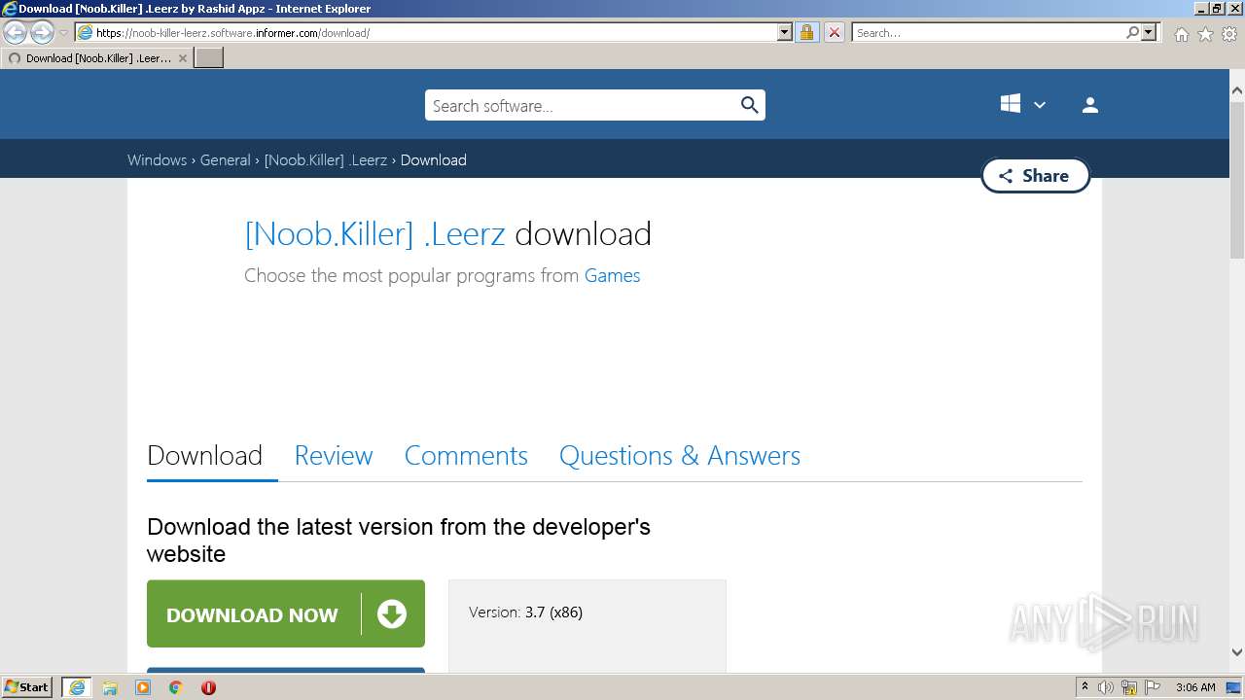Select the Download tab
The image size is (1245, 700).
[x=205, y=456]
